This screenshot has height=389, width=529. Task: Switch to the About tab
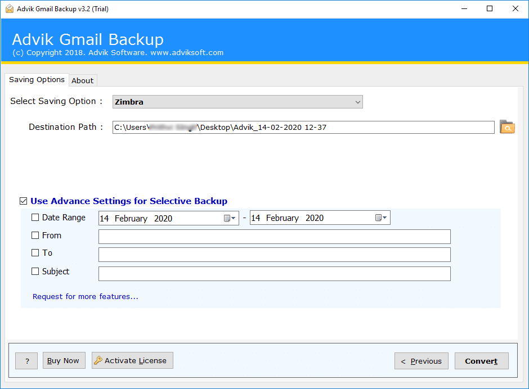(x=83, y=80)
